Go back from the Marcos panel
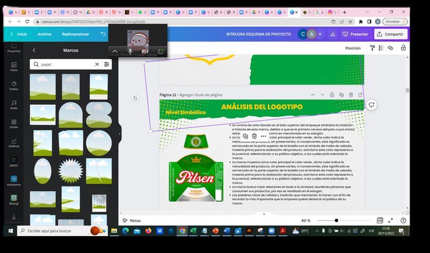This screenshot has width=430, height=253. (x=34, y=50)
